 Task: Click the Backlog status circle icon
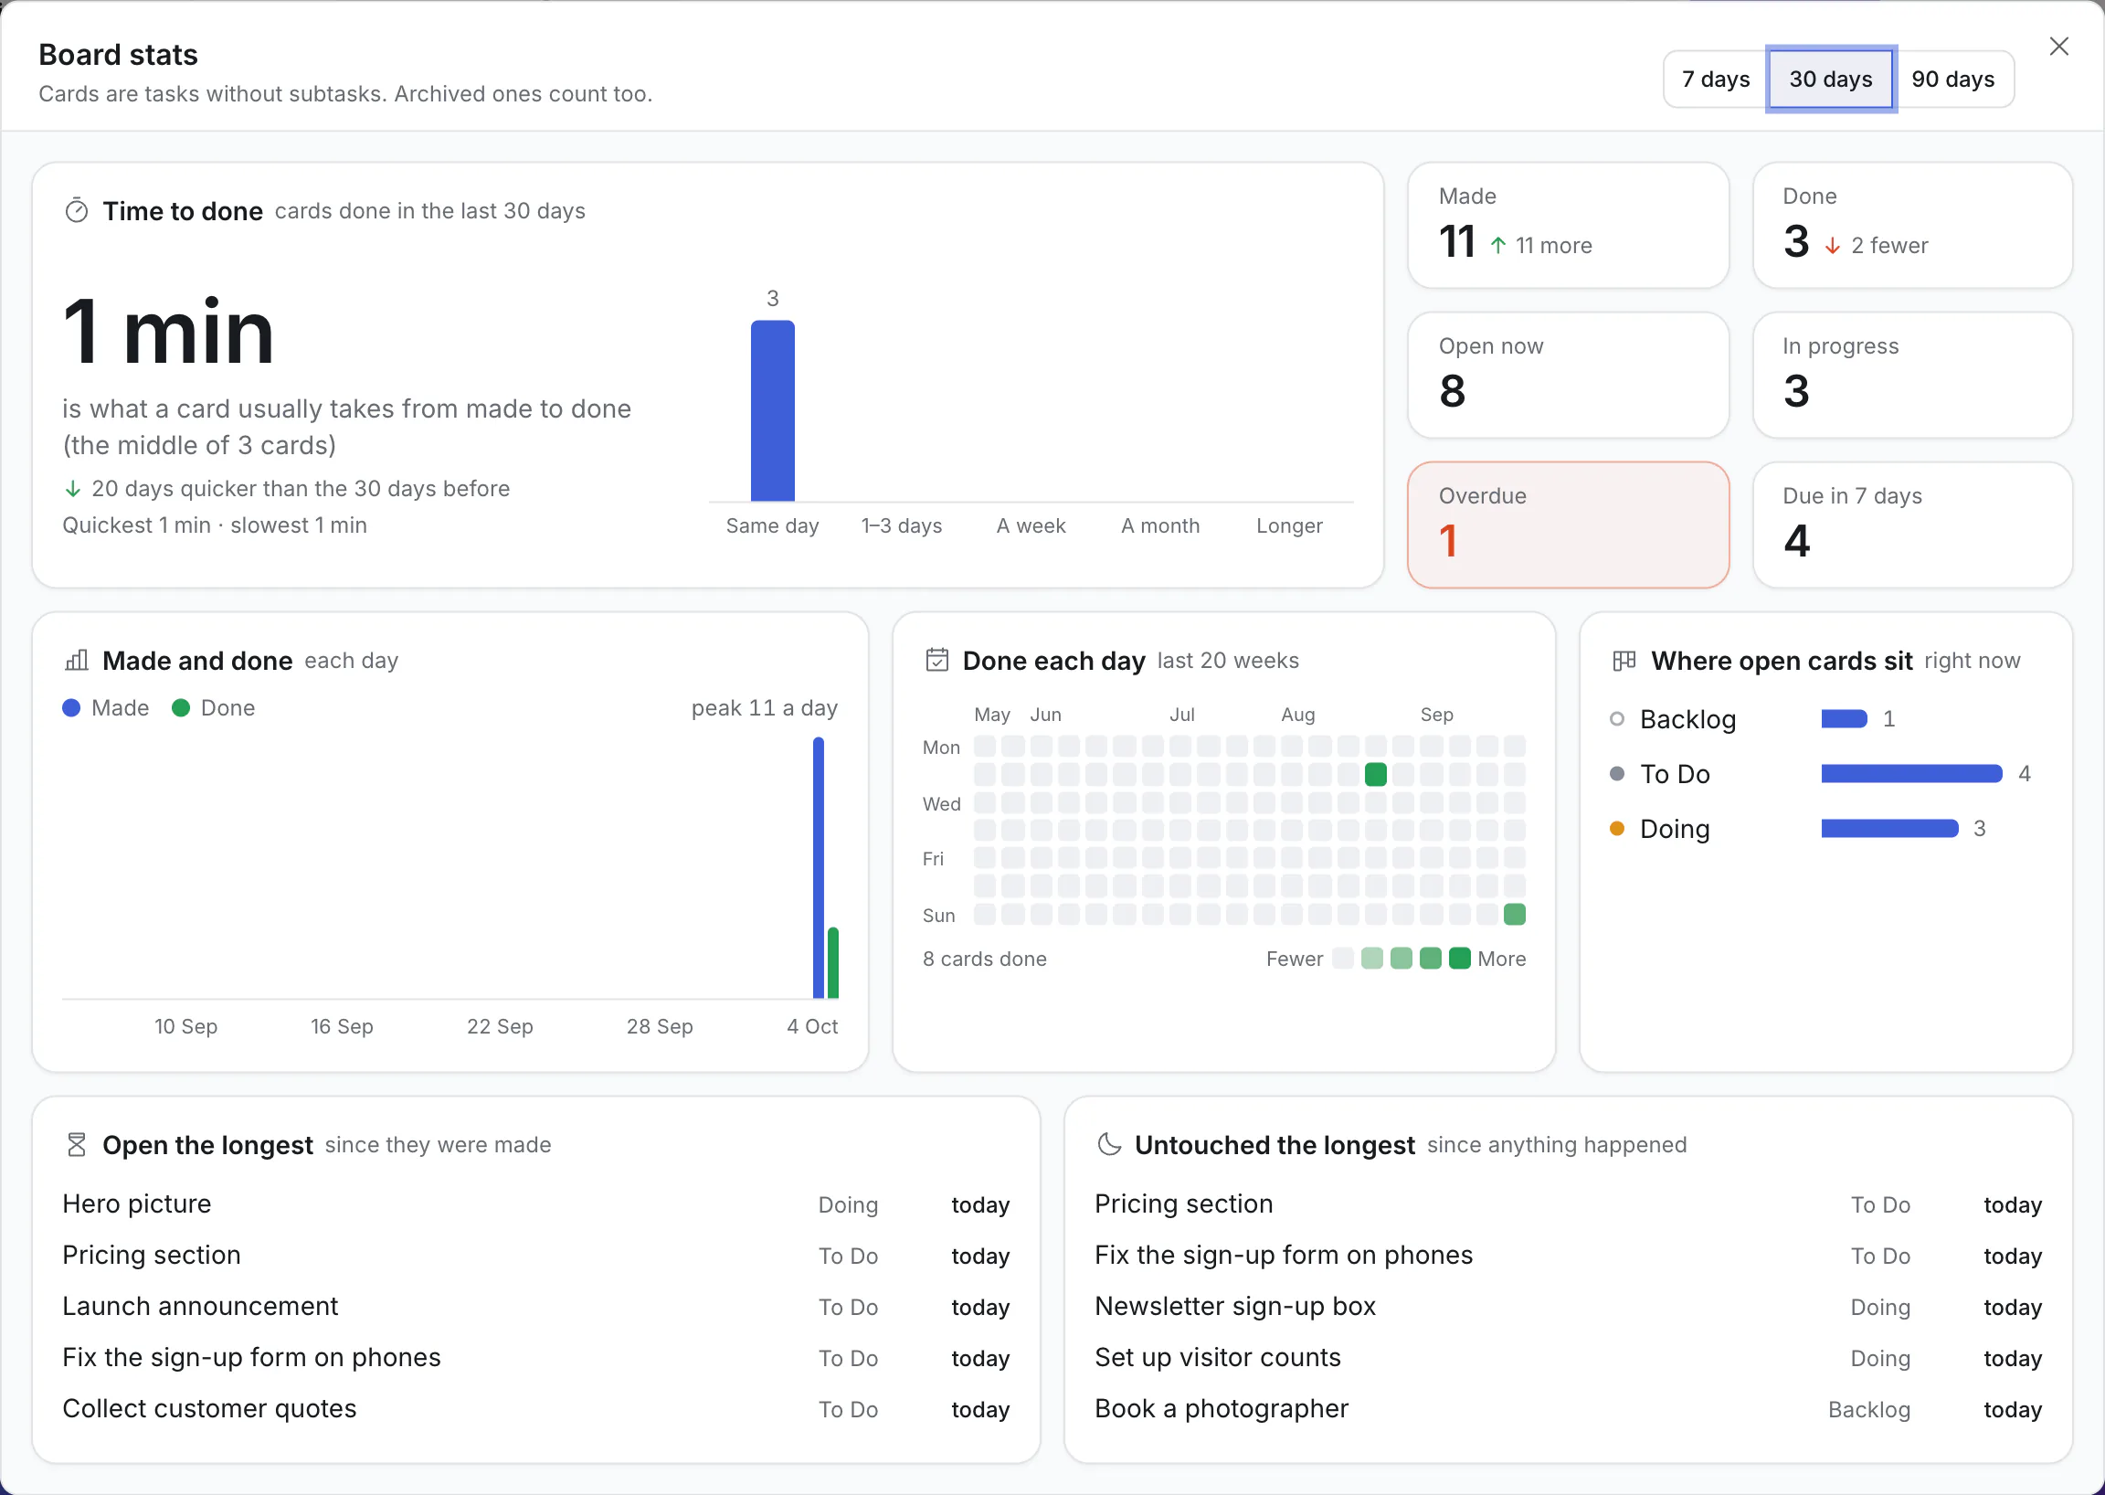click(1616, 719)
